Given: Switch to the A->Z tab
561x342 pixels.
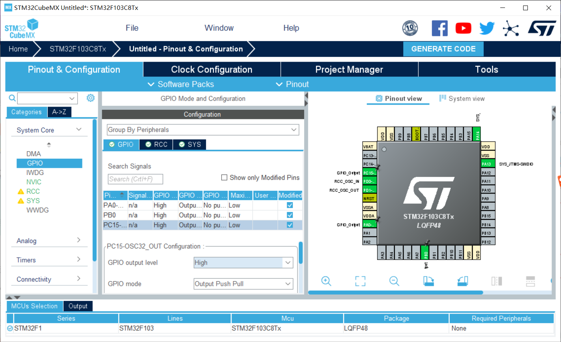Looking at the screenshot, I should coord(59,112).
